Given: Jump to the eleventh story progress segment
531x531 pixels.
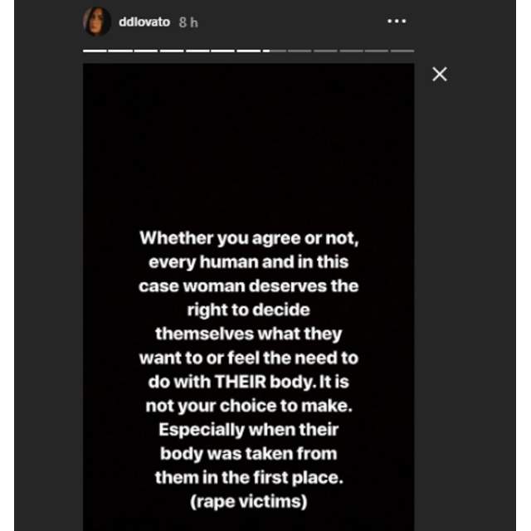Looking at the screenshot, I should pos(351,51).
